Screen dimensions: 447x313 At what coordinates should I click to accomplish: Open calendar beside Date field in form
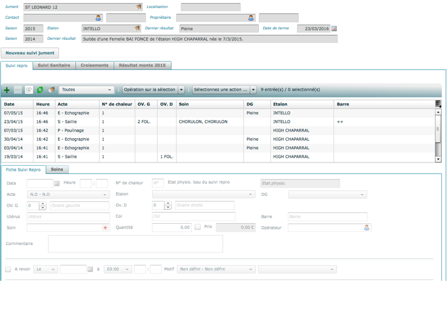57,183
